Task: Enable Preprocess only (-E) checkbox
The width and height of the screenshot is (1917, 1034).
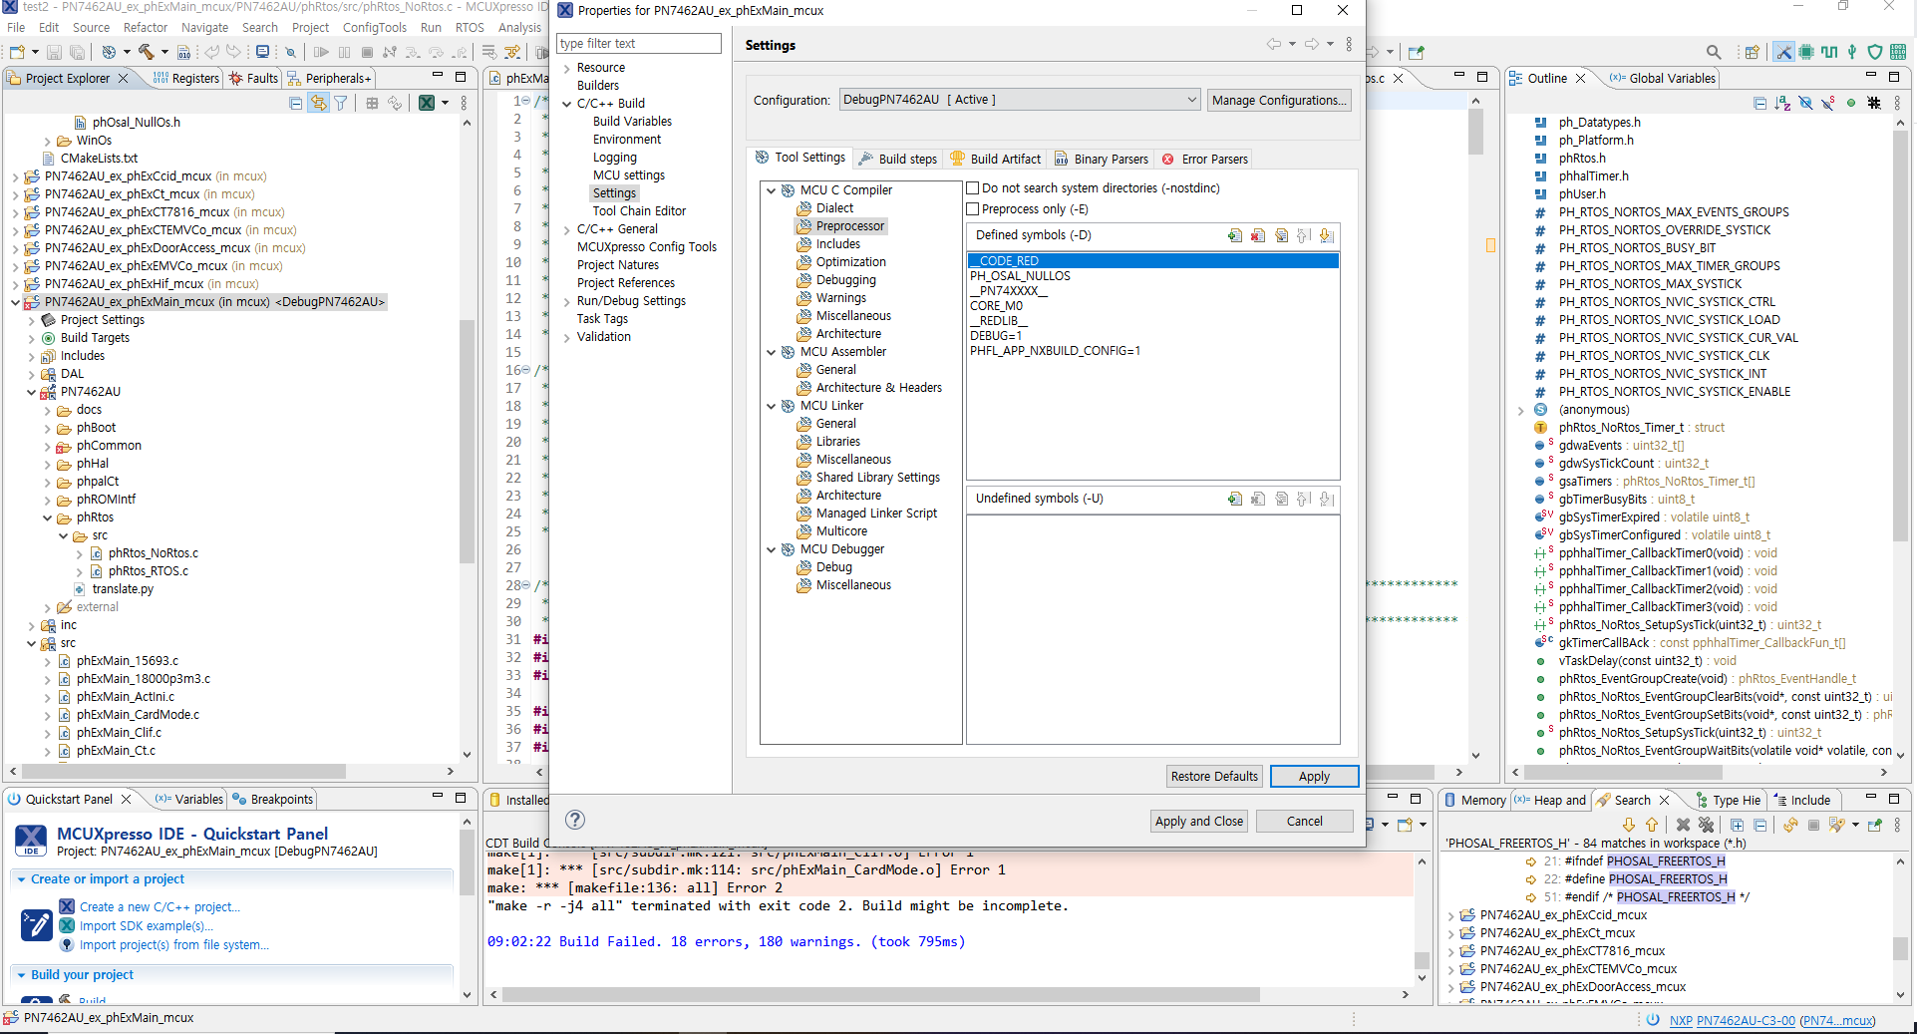Action: [x=973, y=208]
